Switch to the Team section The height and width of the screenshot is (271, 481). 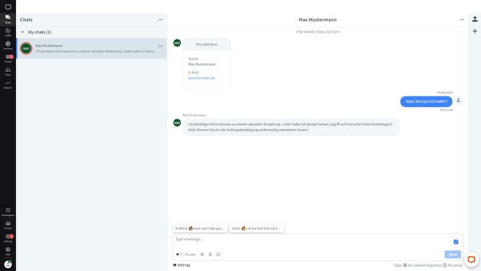(8, 71)
